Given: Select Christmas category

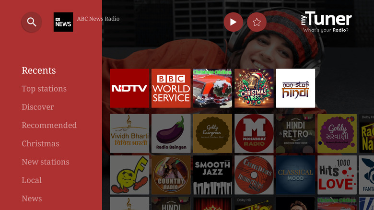Looking at the screenshot, I should [x=40, y=144].
